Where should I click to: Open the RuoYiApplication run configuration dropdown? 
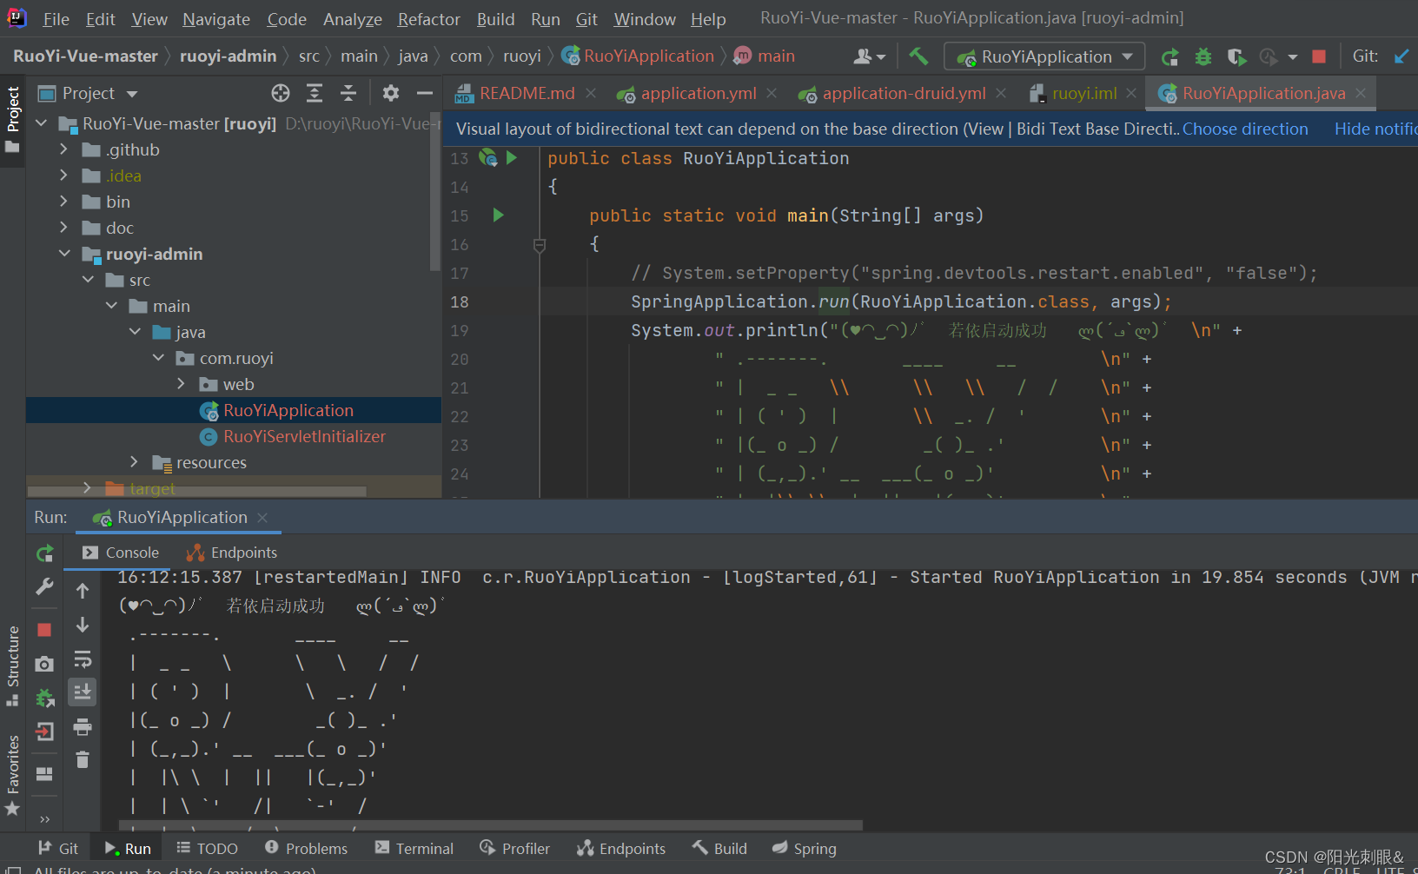1044,57
